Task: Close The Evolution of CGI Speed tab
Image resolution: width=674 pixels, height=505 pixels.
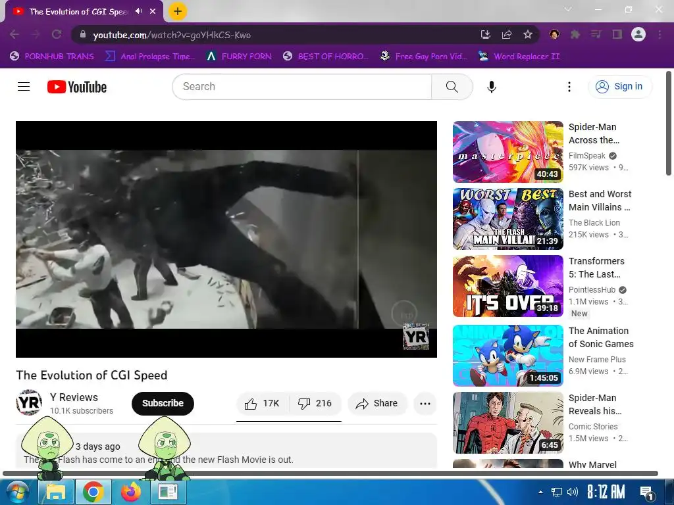Action: (153, 12)
